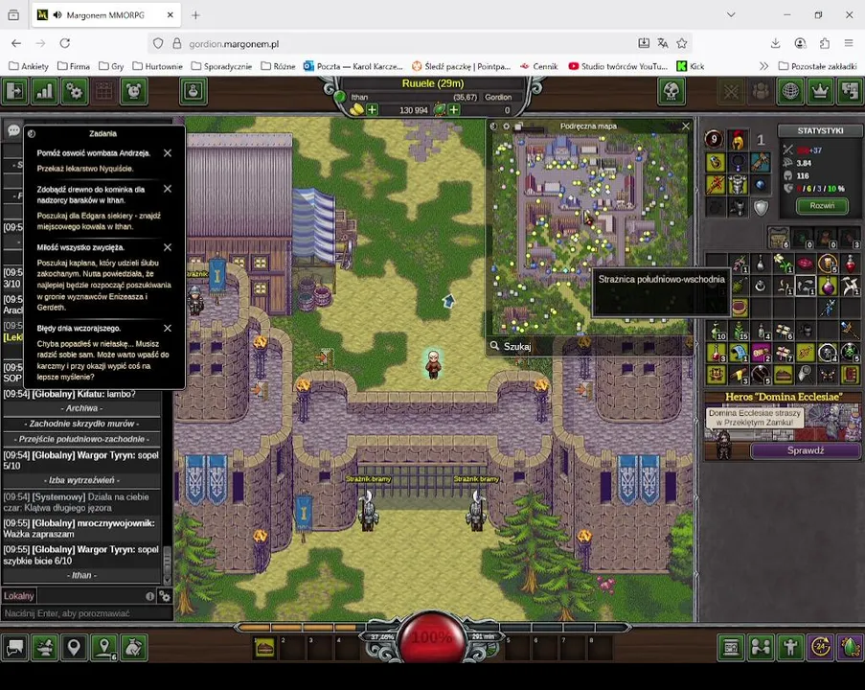The width and height of the screenshot is (865, 690).
Task: Click the map pin icon with badge 6
Action: point(103,647)
